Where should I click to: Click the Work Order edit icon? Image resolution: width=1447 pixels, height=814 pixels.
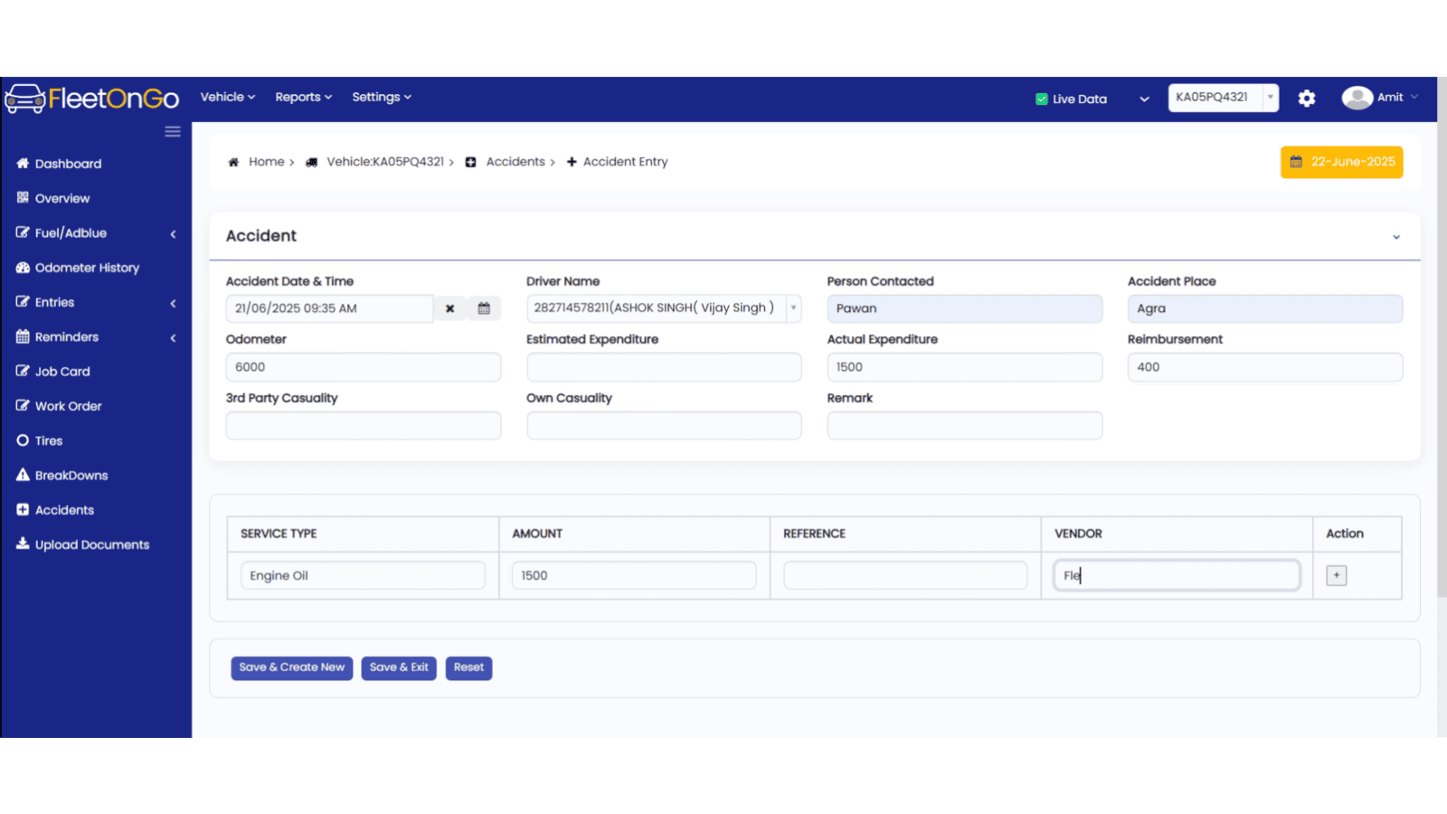pos(23,406)
